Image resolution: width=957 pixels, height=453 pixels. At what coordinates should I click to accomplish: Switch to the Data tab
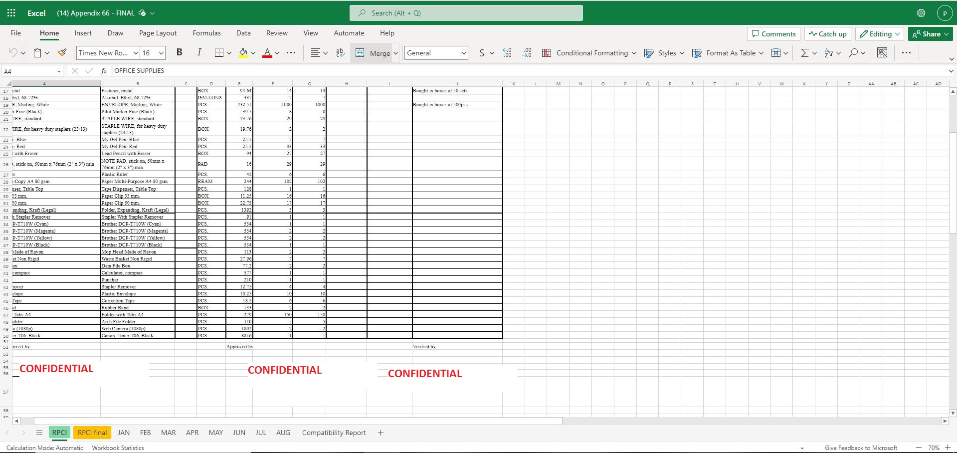(x=243, y=33)
